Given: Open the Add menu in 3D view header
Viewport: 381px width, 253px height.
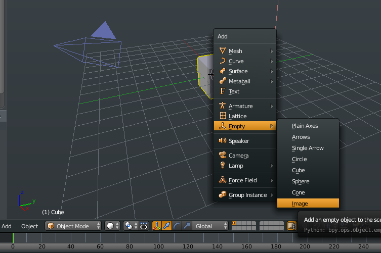Looking at the screenshot, I should pos(7,226).
